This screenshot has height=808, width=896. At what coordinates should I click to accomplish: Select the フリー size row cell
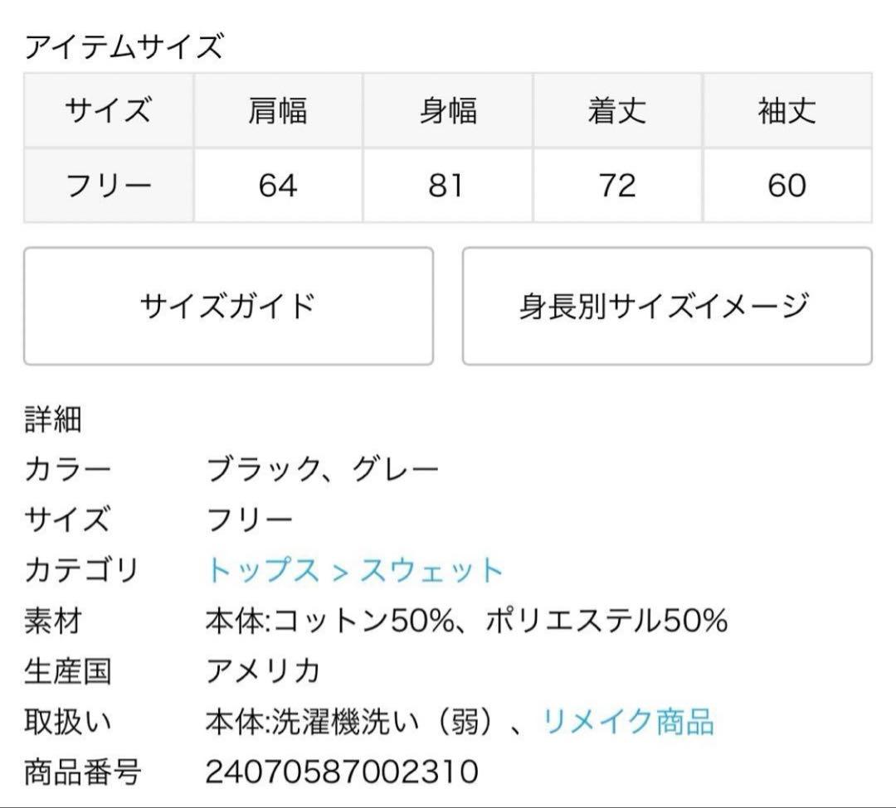tap(109, 186)
